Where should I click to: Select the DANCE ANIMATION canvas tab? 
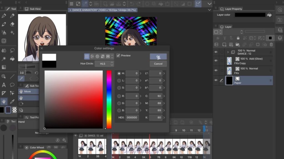pos(103,10)
